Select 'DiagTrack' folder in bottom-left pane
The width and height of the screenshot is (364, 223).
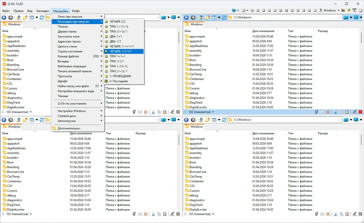pyautogui.click(x=14, y=205)
